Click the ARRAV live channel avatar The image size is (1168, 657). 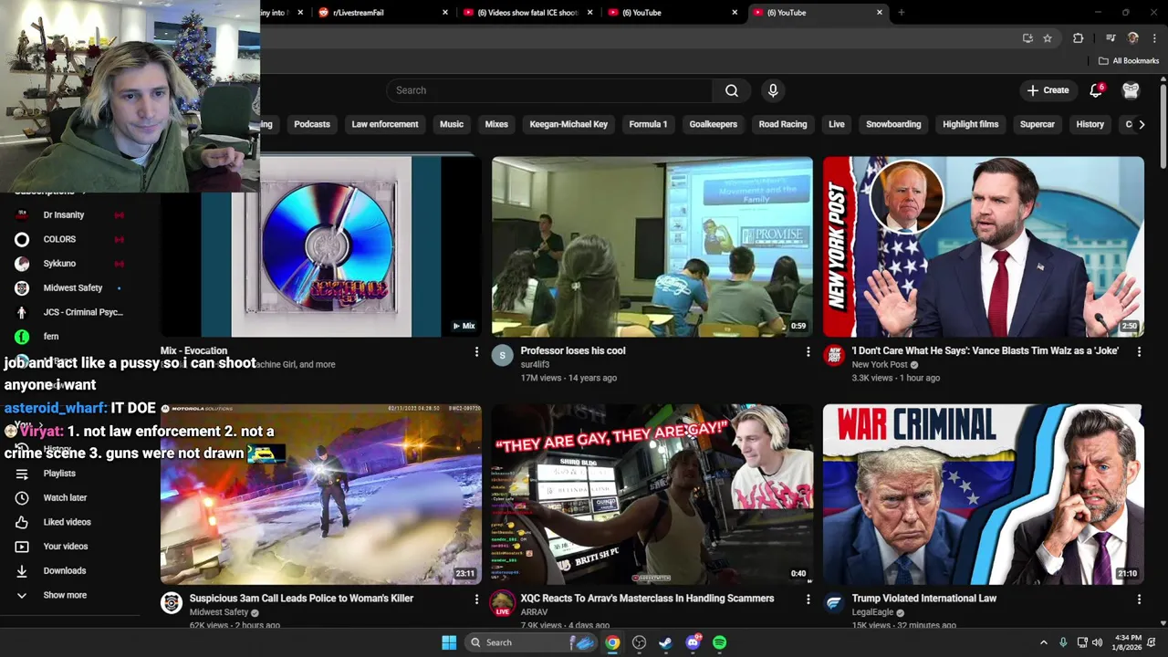pyautogui.click(x=503, y=603)
